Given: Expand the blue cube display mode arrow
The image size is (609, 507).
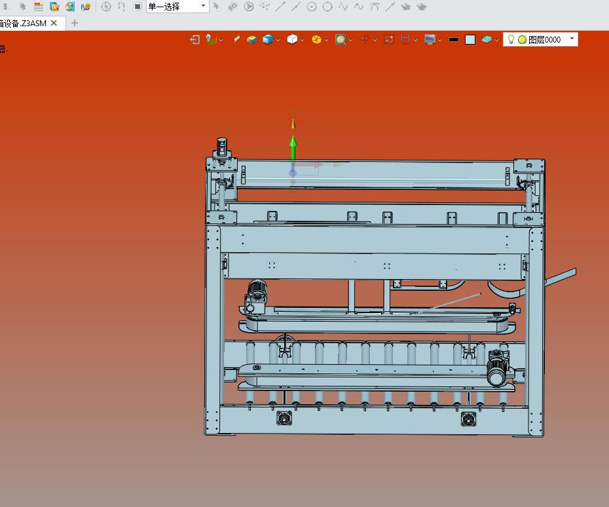Looking at the screenshot, I should point(278,39).
